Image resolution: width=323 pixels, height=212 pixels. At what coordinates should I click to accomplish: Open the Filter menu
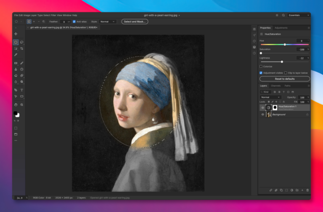click(x=53, y=15)
